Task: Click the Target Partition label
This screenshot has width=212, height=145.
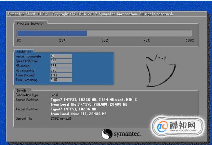Action: 27,109
